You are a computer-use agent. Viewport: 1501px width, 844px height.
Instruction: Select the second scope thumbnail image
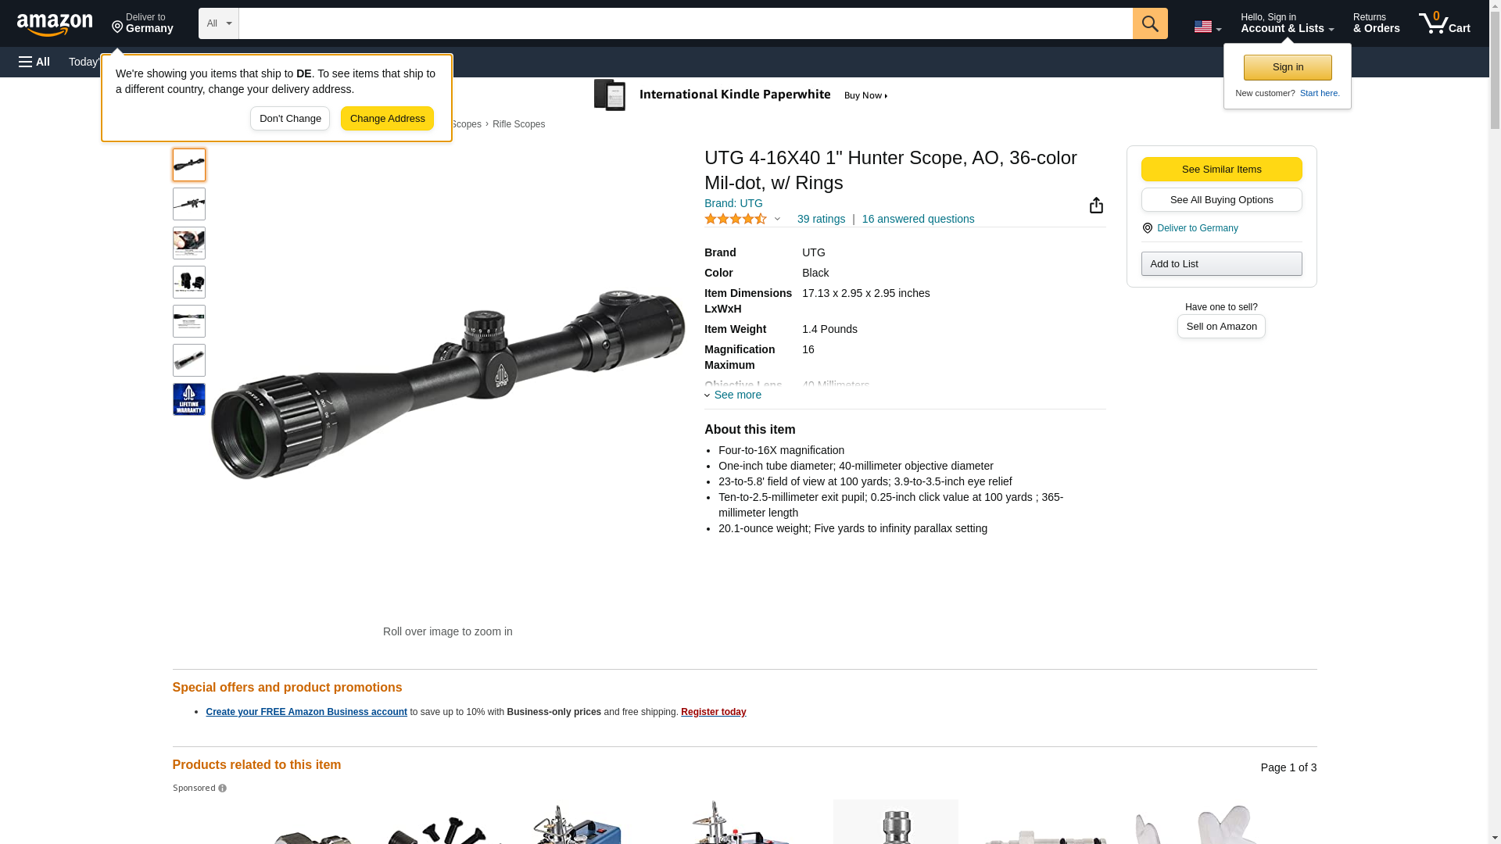(189, 204)
